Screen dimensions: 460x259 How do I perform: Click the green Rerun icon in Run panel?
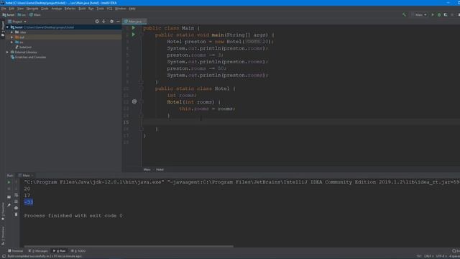[9, 182]
